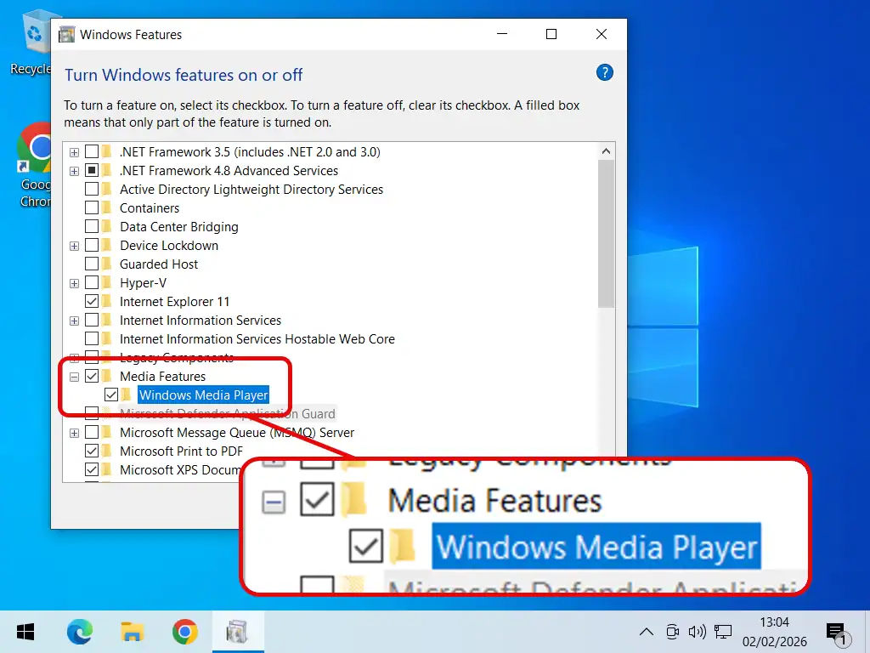Click the Microsoft Edge icon in the taskbar

coord(79,632)
